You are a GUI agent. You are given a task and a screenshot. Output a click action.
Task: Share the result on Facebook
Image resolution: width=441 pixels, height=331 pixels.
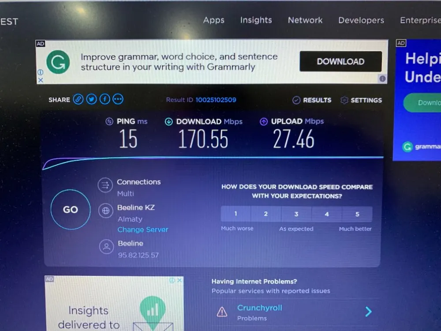(x=105, y=99)
